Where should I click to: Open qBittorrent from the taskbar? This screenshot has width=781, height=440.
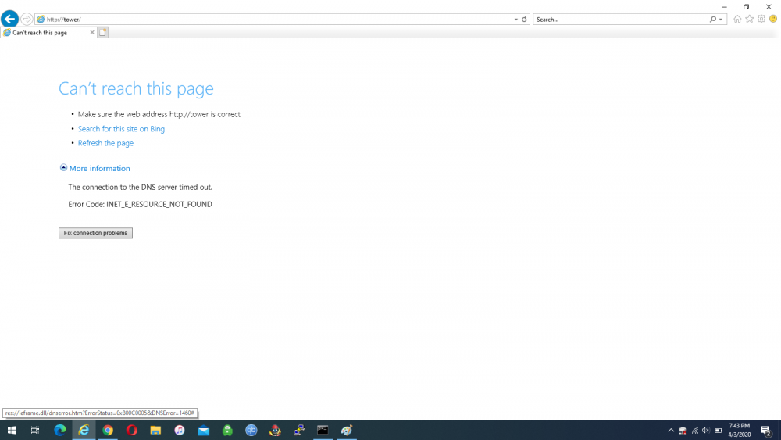pos(251,430)
